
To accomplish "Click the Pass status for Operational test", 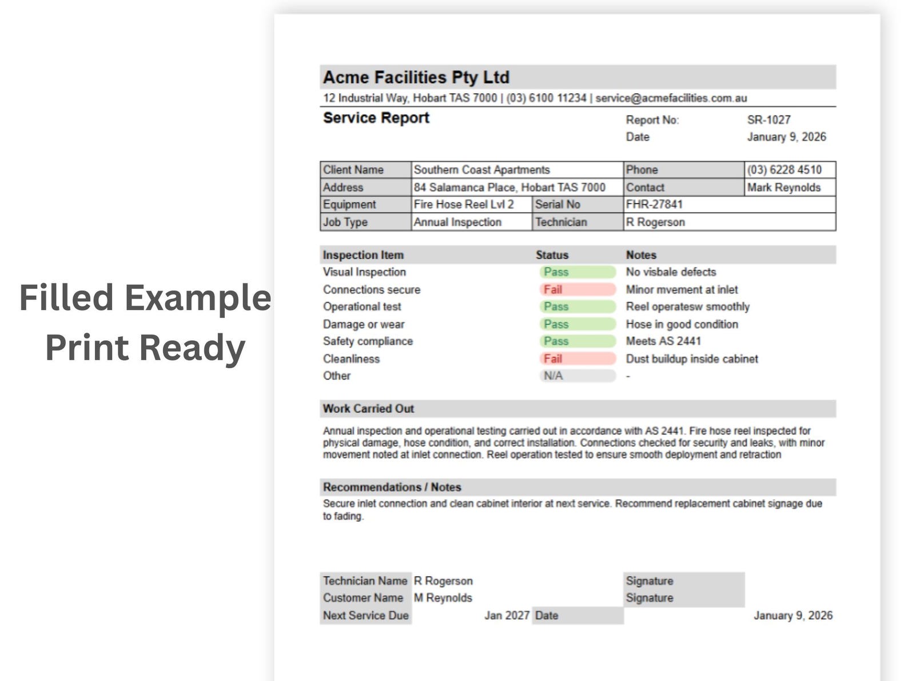I will pos(578,307).
